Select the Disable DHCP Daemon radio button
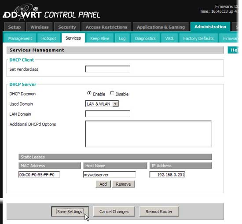The width and height of the screenshot is (242, 224). [x=112, y=93]
